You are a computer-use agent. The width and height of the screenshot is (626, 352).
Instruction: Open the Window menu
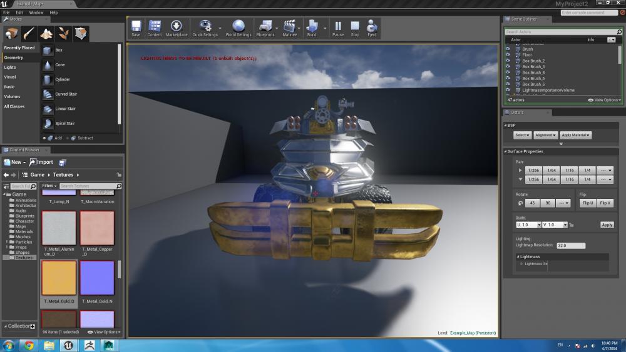coord(36,13)
